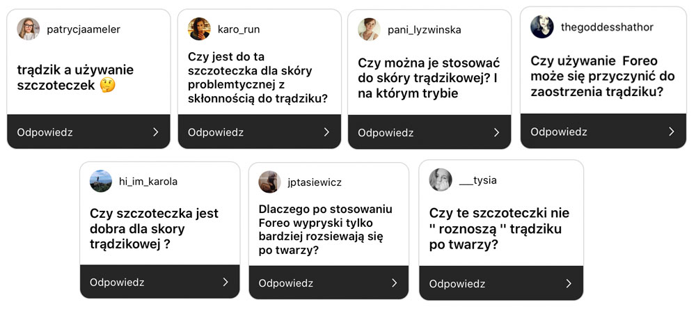
Task: Click ___tysia's profile avatar
Action: (x=440, y=180)
